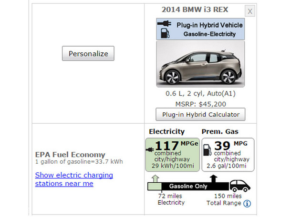Click the Gasoline Only range bar
The image size is (290, 217).
point(188,186)
